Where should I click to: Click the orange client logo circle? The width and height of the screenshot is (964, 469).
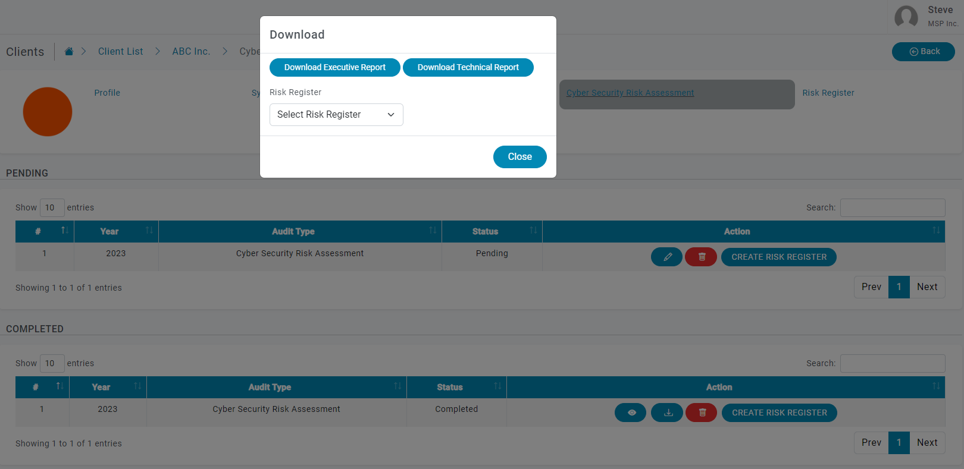[48, 112]
